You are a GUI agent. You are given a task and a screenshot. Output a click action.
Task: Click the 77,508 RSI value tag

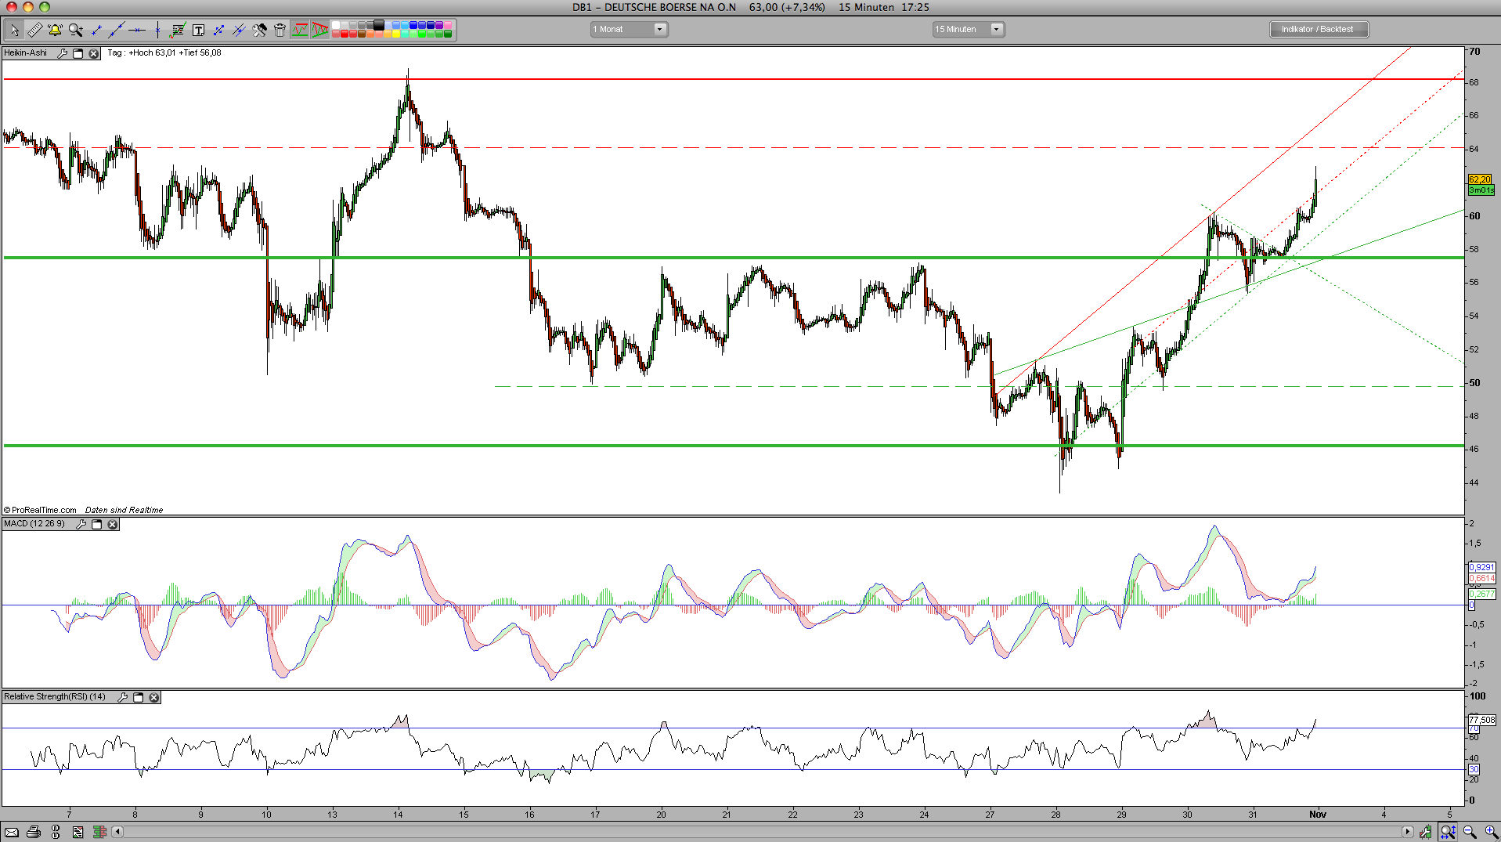1482,720
